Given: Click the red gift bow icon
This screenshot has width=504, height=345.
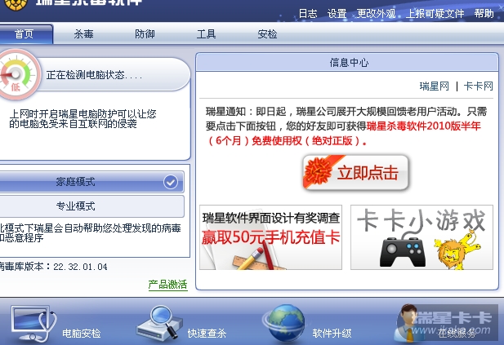Looking at the screenshot, I should coord(317,172).
